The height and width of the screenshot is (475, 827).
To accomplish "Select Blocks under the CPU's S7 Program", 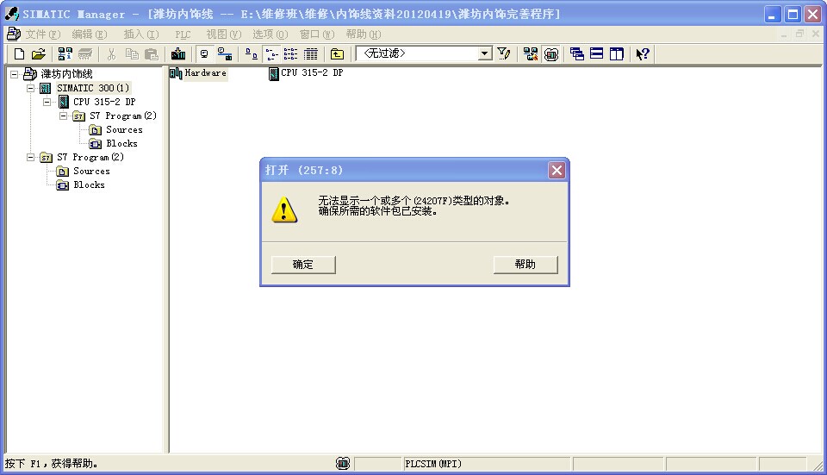I will [121, 144].
